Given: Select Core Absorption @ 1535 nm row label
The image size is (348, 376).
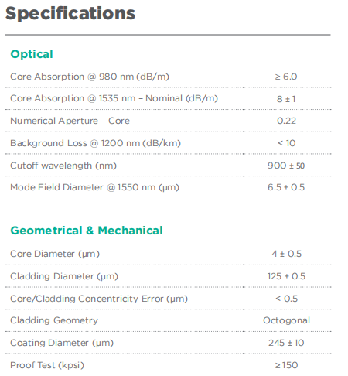Looking at the screenshot, I should (x=114, y=98).
